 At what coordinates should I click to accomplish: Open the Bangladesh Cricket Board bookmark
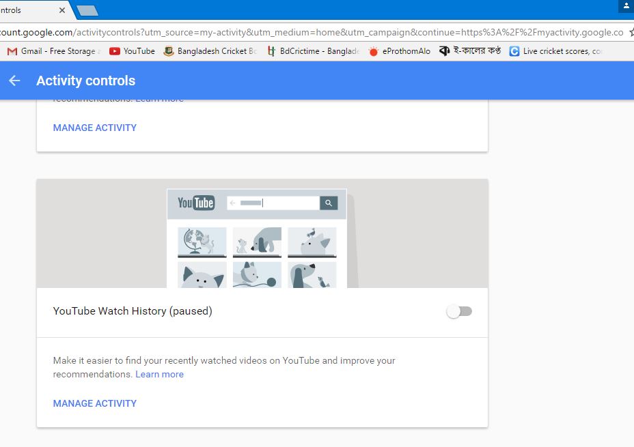coord(210,51)
